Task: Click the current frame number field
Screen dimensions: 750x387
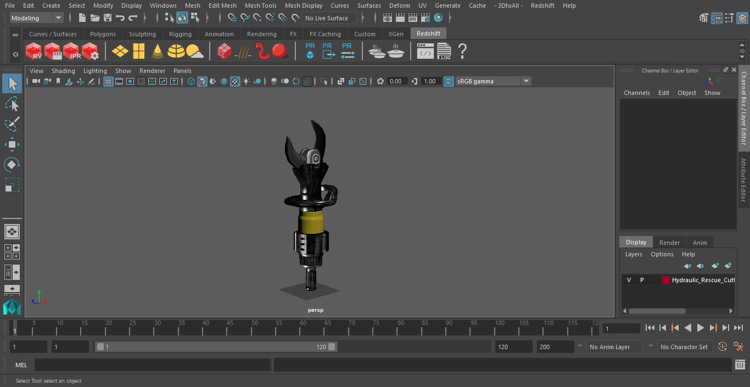Action: click(x=621, y=328)
